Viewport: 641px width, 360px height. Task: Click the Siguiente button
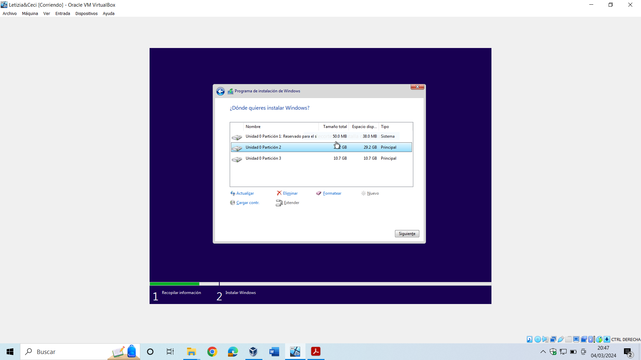pos(407,234)
